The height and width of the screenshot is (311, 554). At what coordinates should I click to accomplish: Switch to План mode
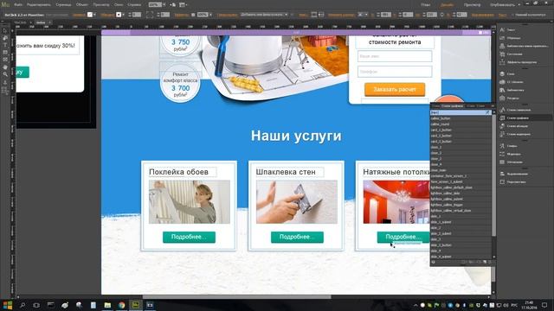coord(426,5)
